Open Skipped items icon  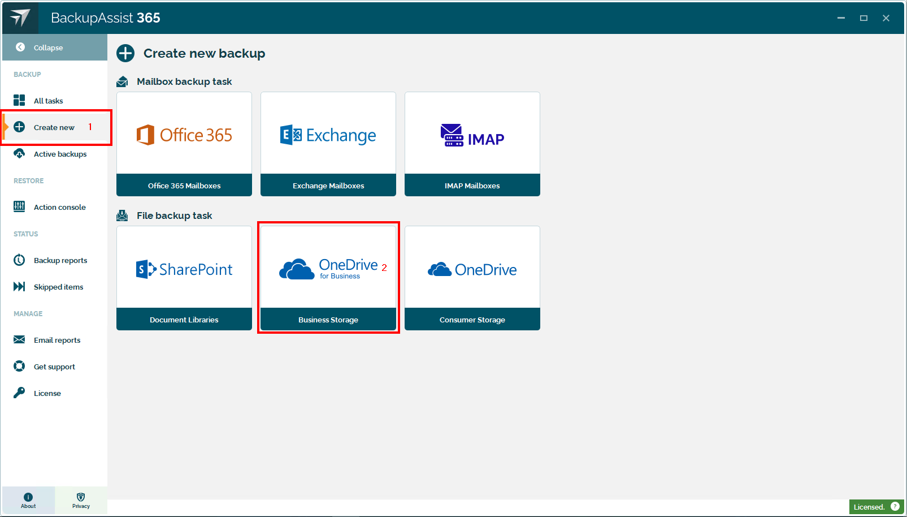click(x=19, y=287)
